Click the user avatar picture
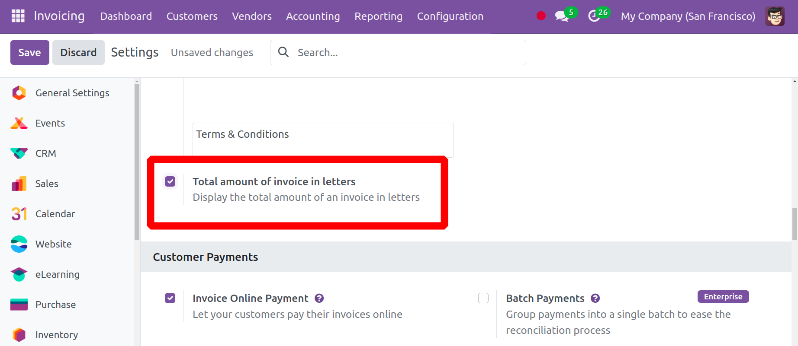This screenshot has height=346, width=798. coord(775,16)
